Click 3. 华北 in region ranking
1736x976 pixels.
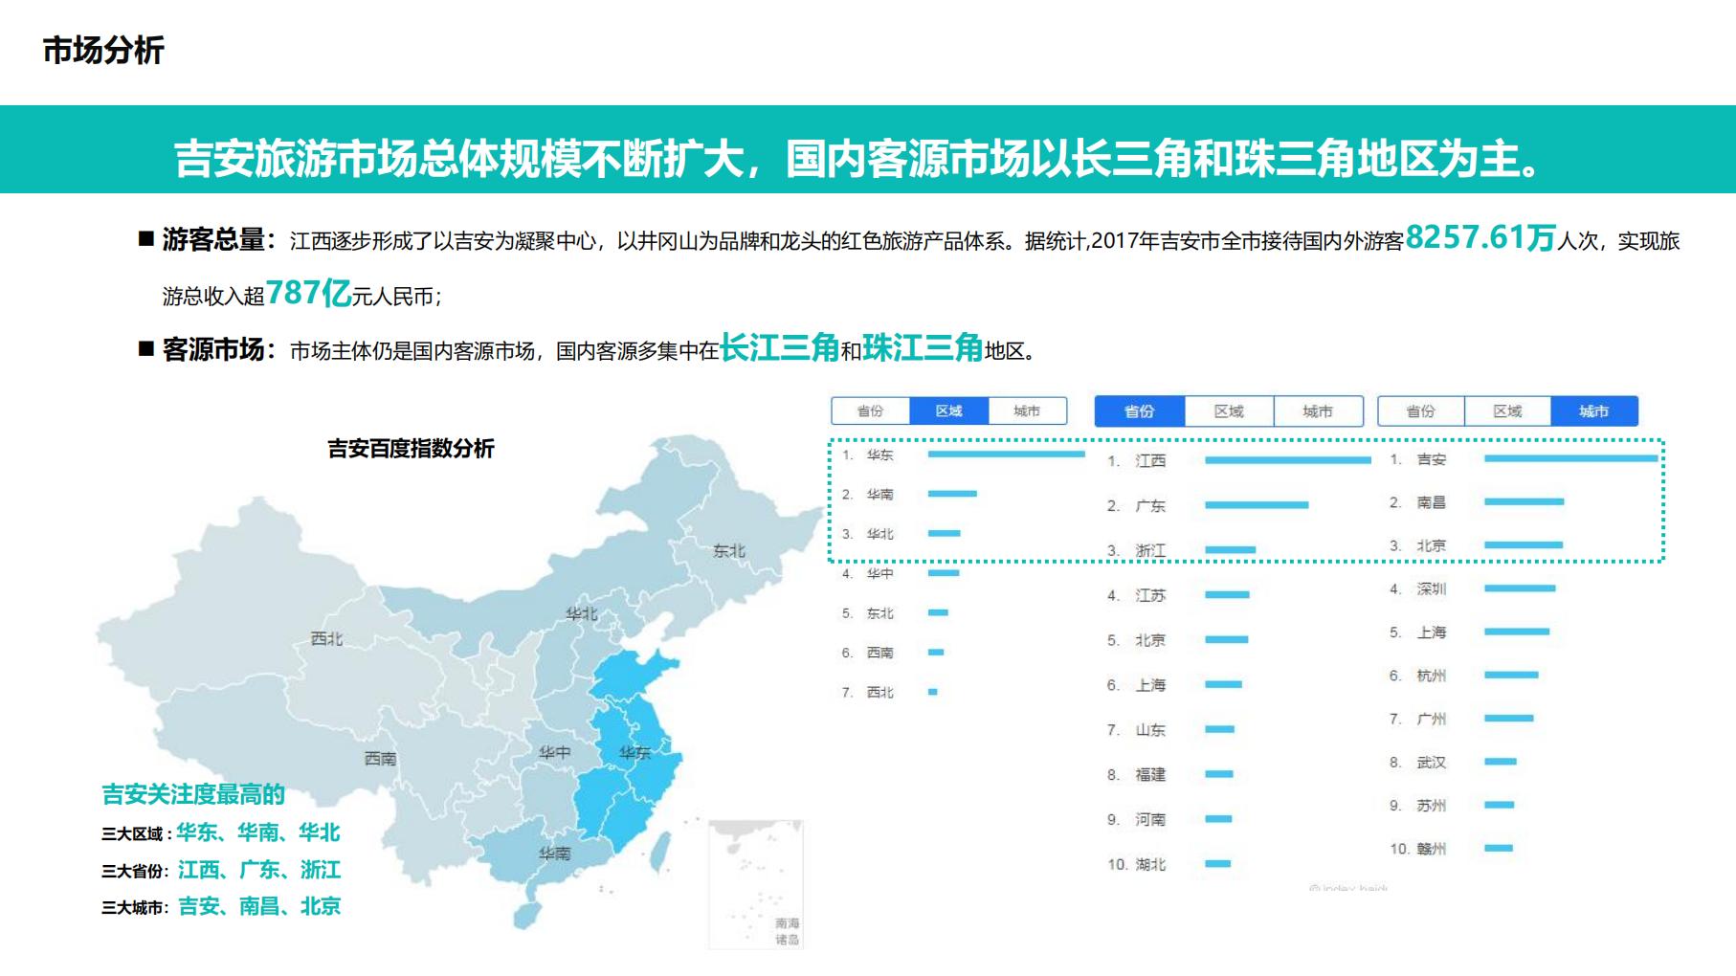point(868,534)
